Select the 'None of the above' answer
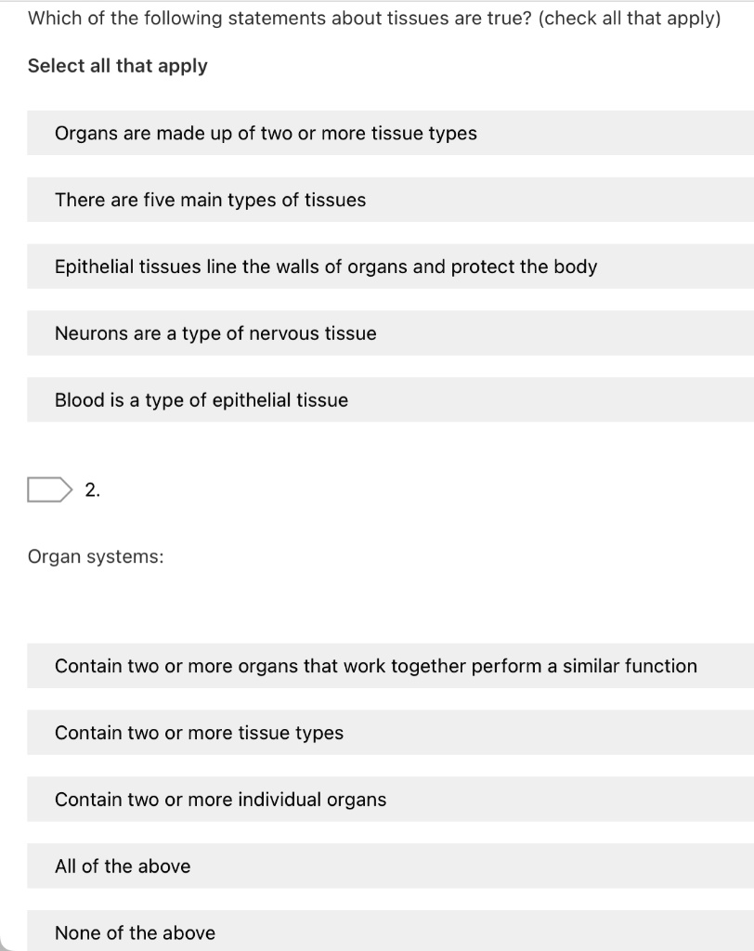Viewport: 754px width, 951px height. click(134, 932)
